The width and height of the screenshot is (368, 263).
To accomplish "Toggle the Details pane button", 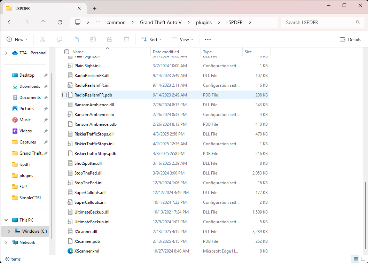I will point(350,39).
